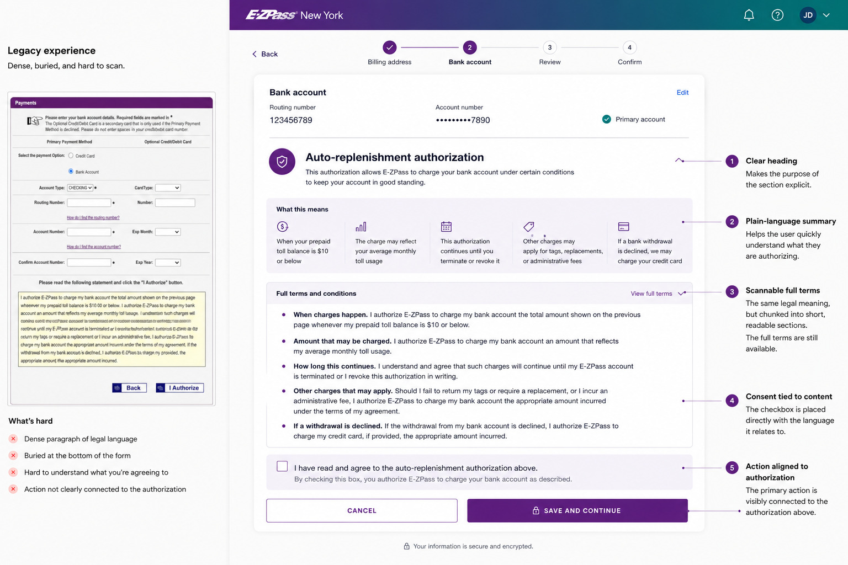Click View full terms link
Image resolution: width=848 pixels, height=565 pixels.
(x=651, y=294)
